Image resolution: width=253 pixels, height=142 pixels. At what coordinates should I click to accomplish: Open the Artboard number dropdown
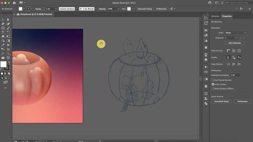(236, 38)
